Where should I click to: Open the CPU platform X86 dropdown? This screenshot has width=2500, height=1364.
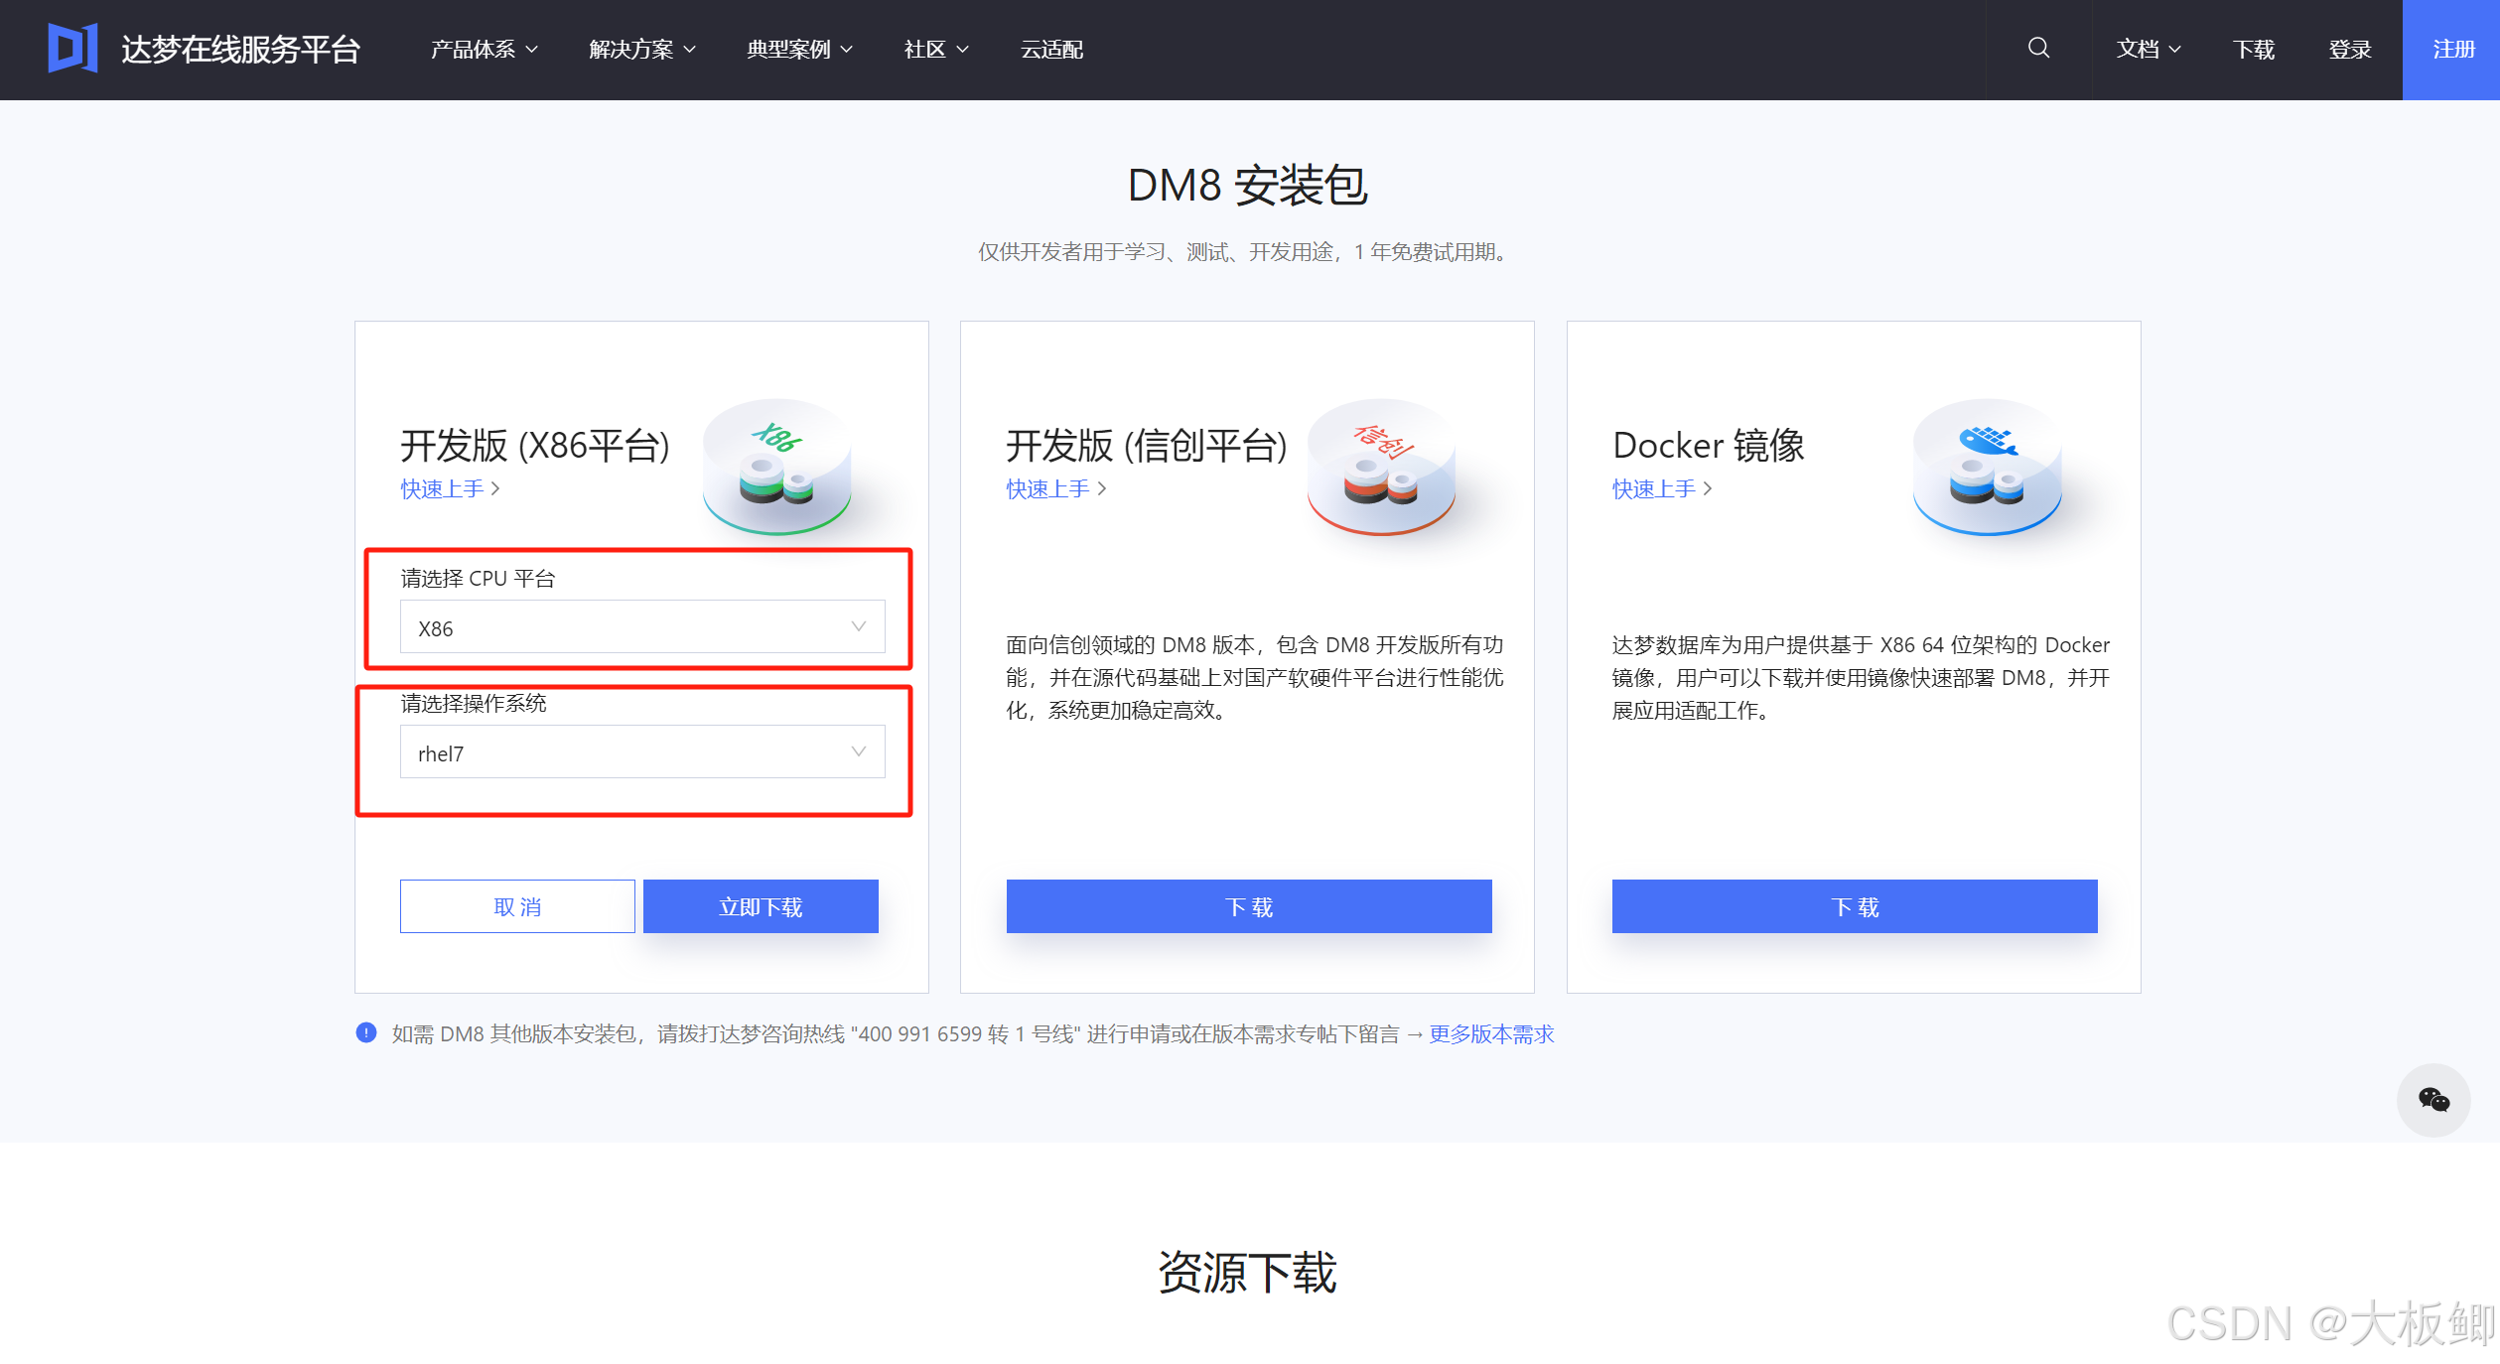point(641,627)
